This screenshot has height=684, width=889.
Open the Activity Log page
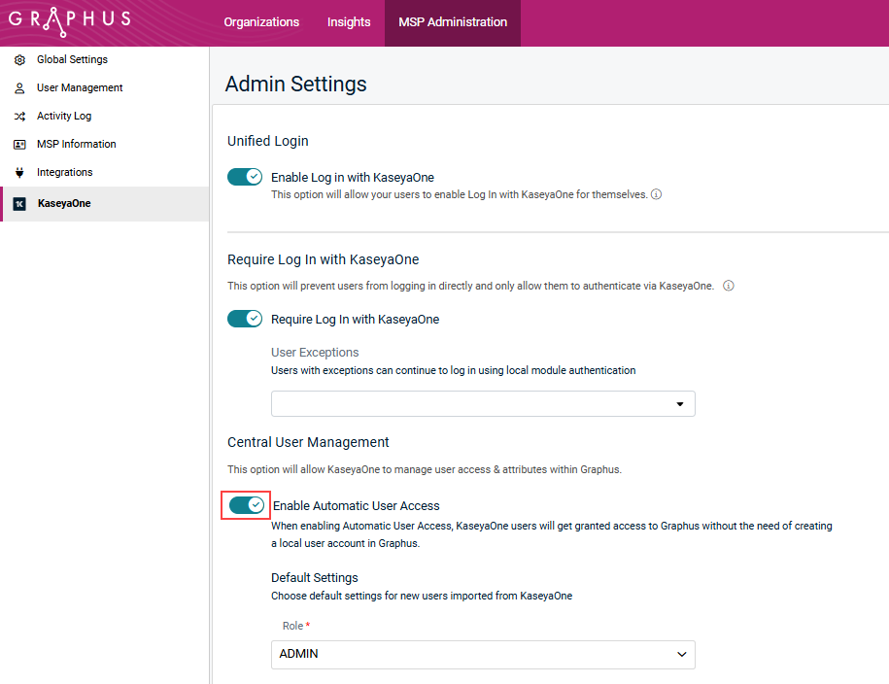tap(64, 116)
